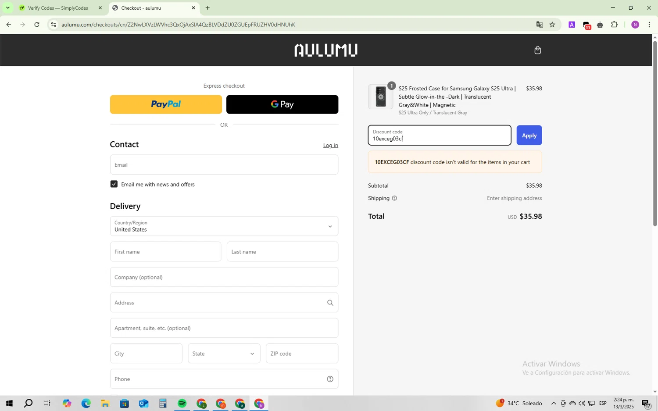658x411 pixels.
Task: Bookmark this page with star icon
Action: click(552, 25)
